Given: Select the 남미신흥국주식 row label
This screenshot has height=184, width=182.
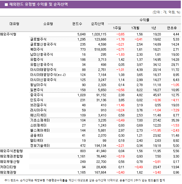Looking at the screenshot, I should (42, 54).
